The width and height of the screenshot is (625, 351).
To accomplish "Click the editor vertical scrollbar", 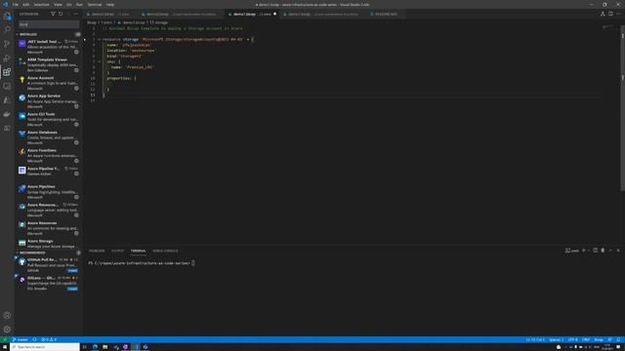I will pos(622,107).
